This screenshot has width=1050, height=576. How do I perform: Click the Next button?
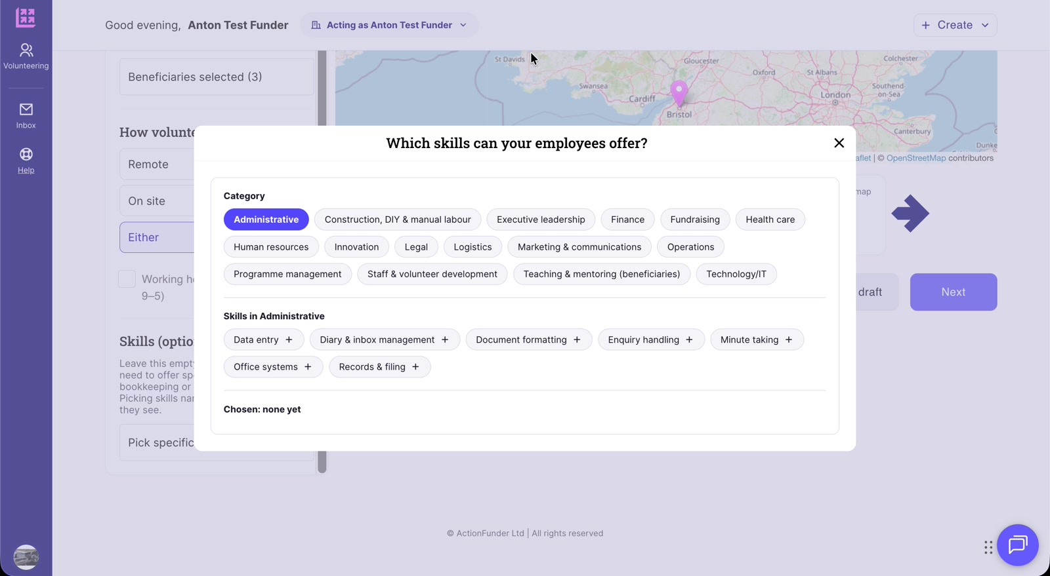tap(954, 292)
